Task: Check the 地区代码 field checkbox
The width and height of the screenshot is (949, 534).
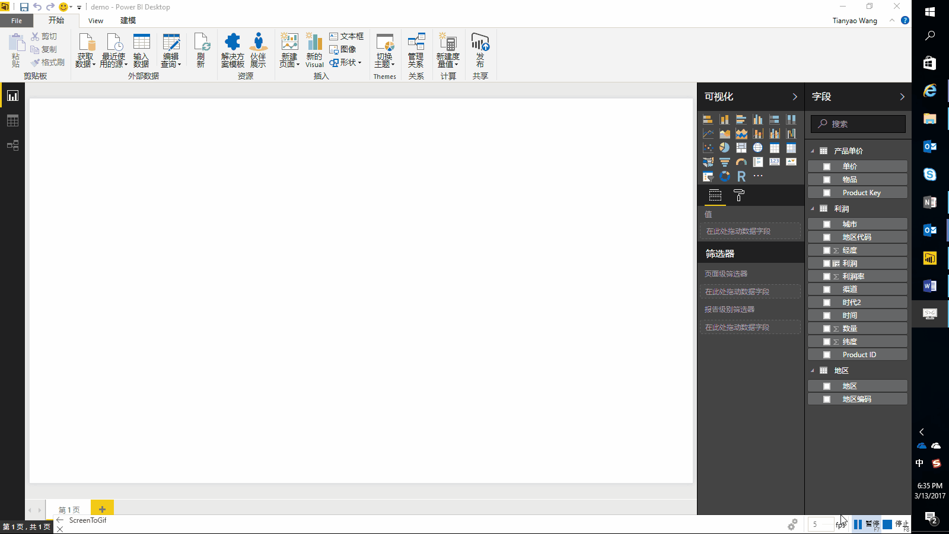Action: point(827,237)
